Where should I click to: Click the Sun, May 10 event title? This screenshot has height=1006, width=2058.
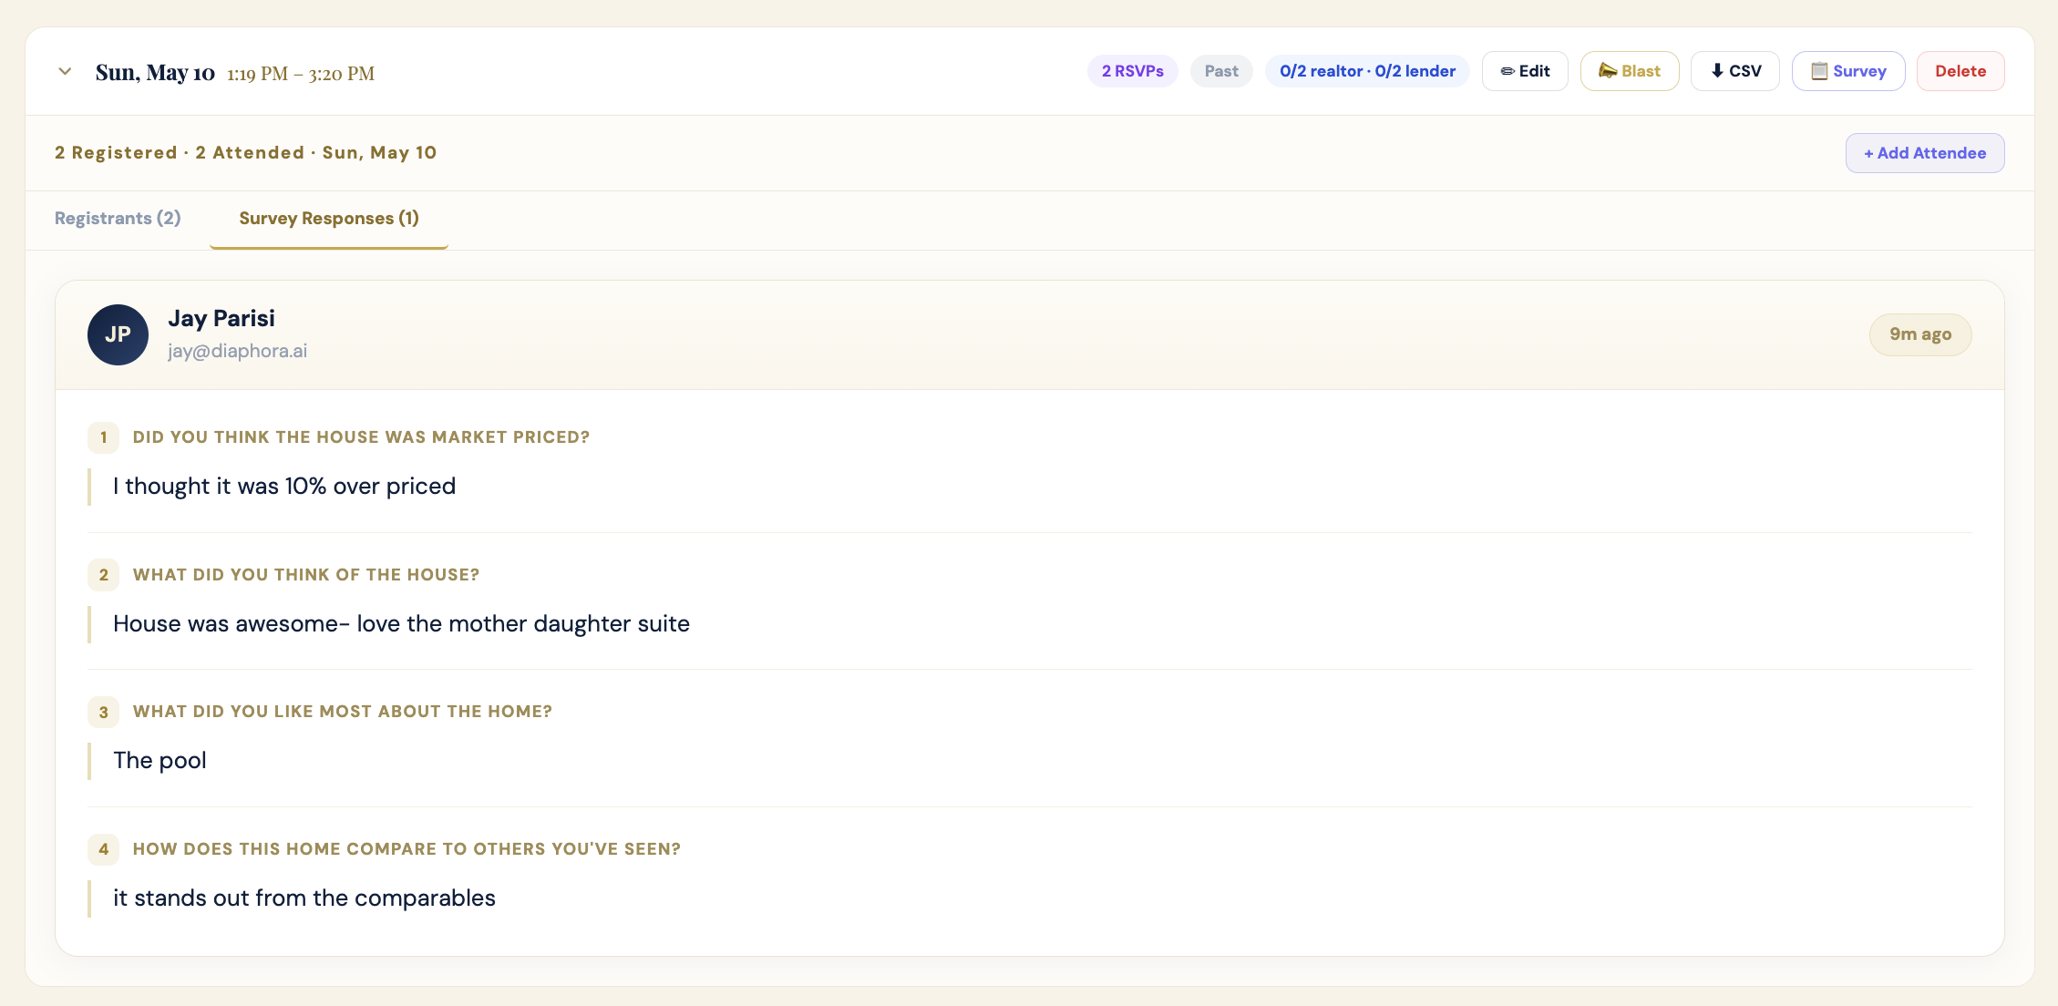[x=155, y=73]
